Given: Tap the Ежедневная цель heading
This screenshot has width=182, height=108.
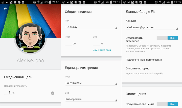Looking at the screenshot, I should pyautogui.click(x=18, y=77).
